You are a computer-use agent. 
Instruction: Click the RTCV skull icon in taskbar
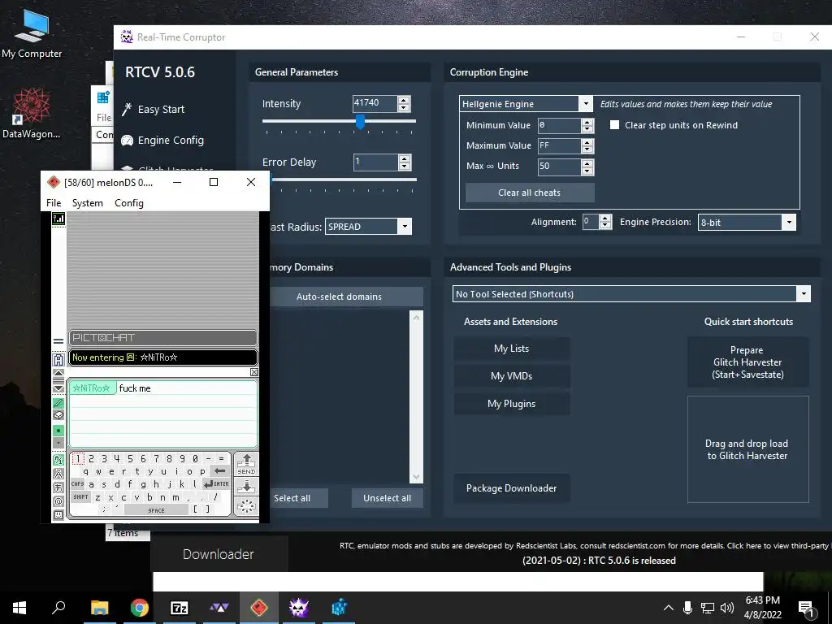[x=299, y=608]
